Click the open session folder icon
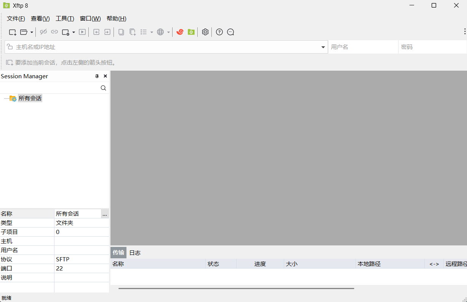The image size is (467, 302). click(24, 32)
